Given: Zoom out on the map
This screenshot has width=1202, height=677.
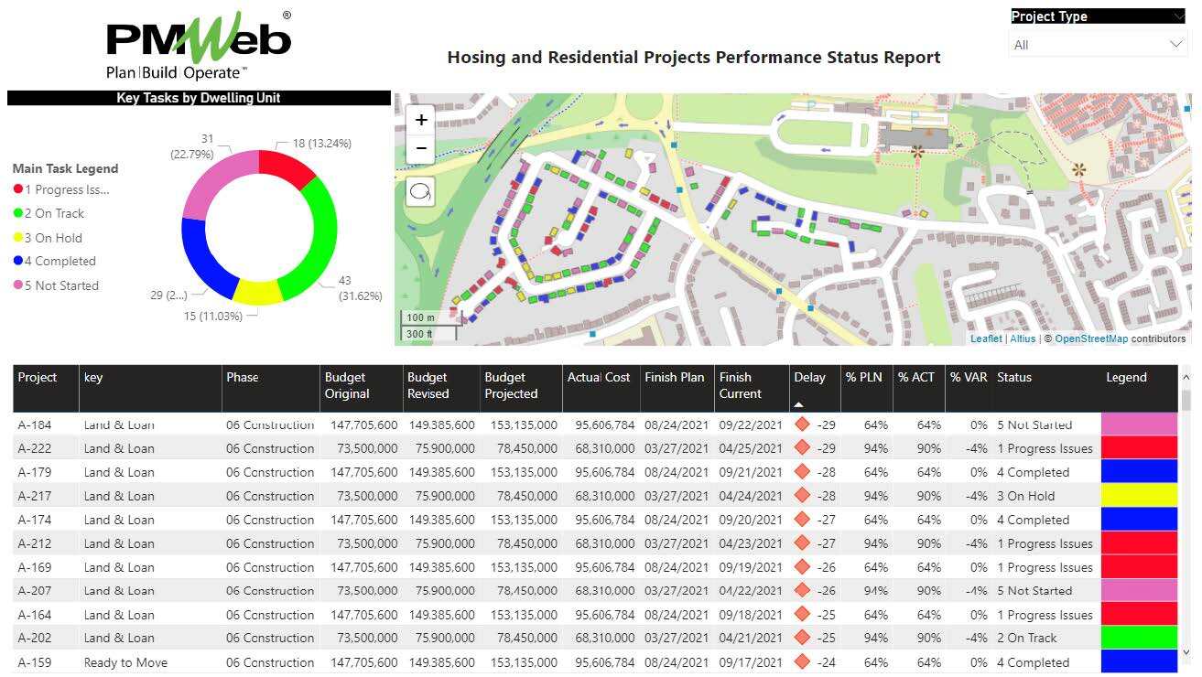Looking at the screenshot, I should (421, 148).
